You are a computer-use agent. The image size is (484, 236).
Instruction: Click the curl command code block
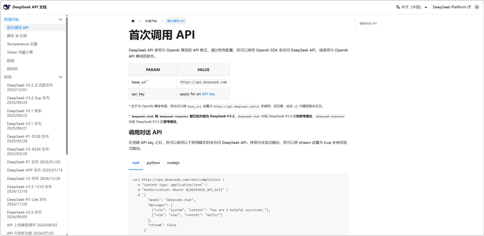tap(239, 205)
